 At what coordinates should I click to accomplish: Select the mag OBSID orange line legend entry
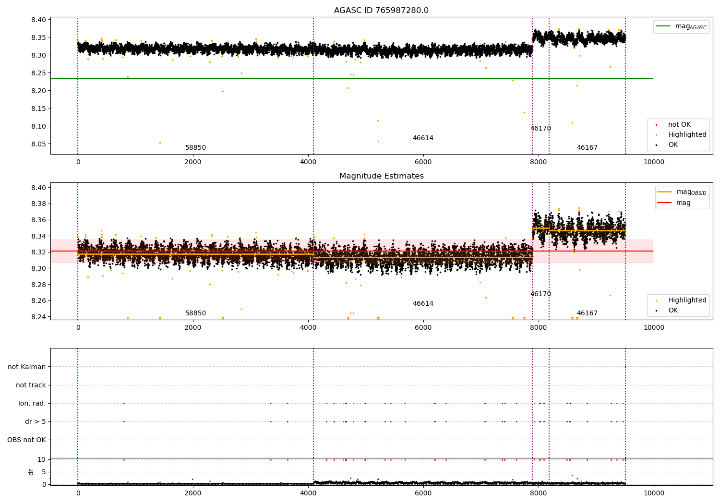pos(682,192)
